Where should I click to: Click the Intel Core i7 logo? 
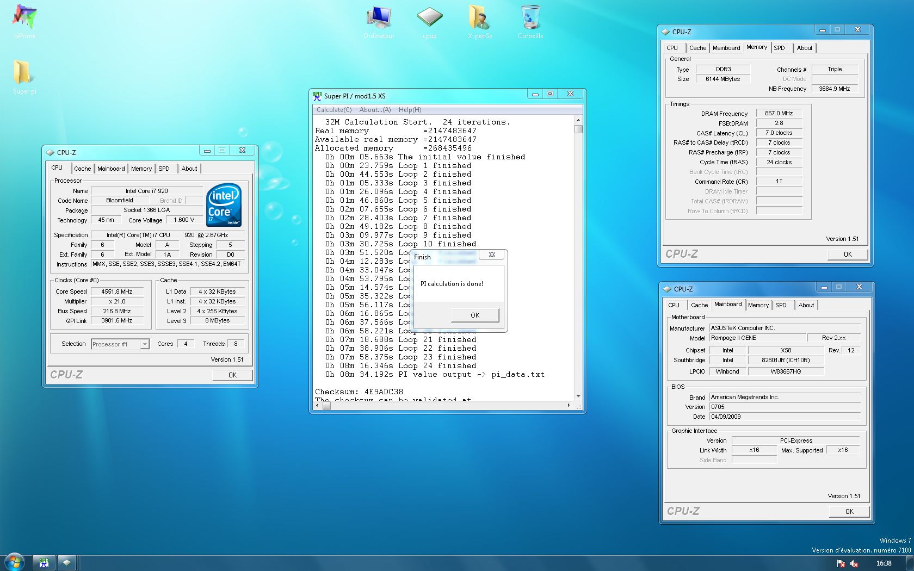coord(224,205)
